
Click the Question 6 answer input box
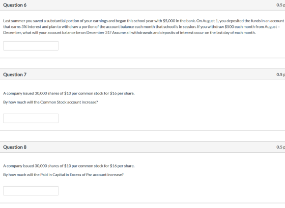click(31, 46)
